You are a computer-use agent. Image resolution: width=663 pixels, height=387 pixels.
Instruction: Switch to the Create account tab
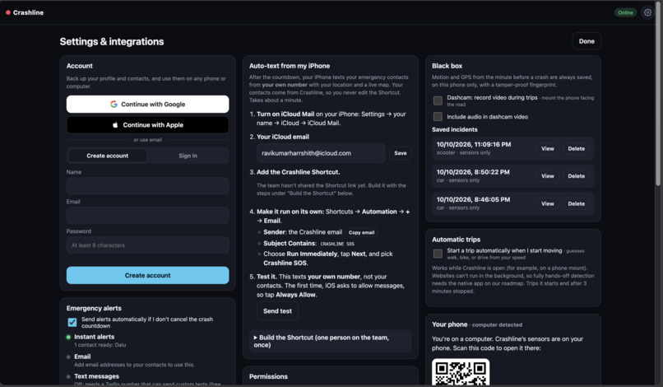[108, 156]
